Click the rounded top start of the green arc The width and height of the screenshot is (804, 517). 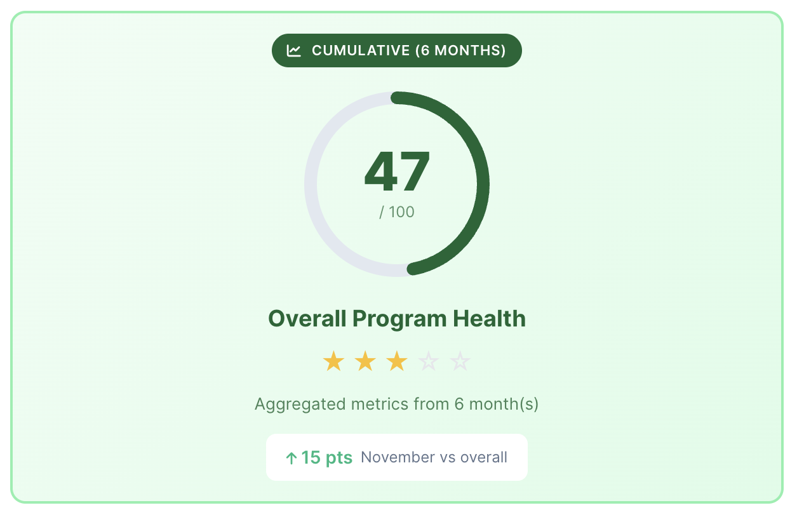click(x=397, y=98)
